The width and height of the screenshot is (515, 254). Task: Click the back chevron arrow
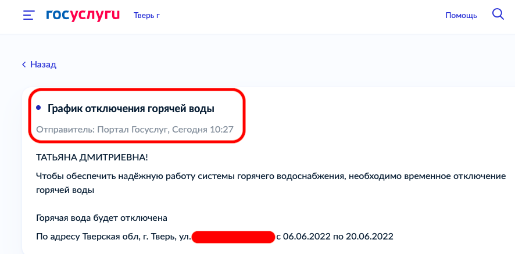pos(24,65)
